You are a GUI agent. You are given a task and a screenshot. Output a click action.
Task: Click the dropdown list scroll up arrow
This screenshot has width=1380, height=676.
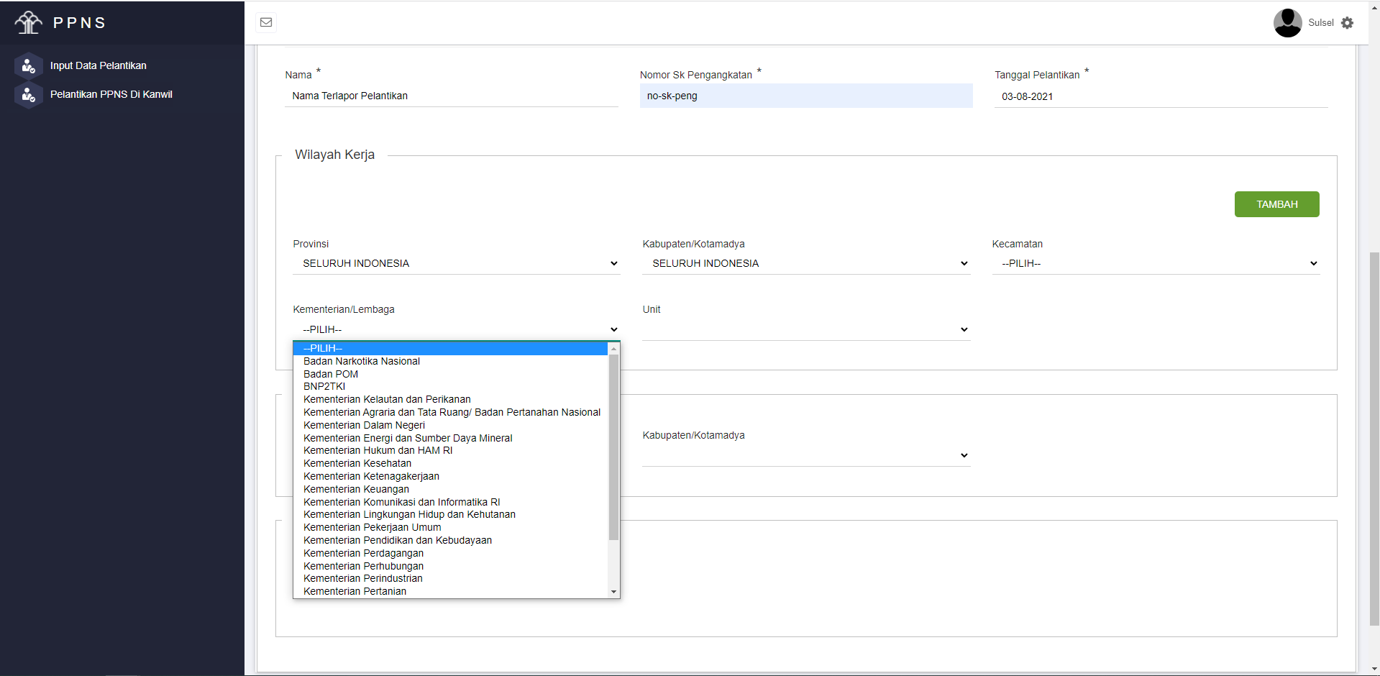point(613,348)
